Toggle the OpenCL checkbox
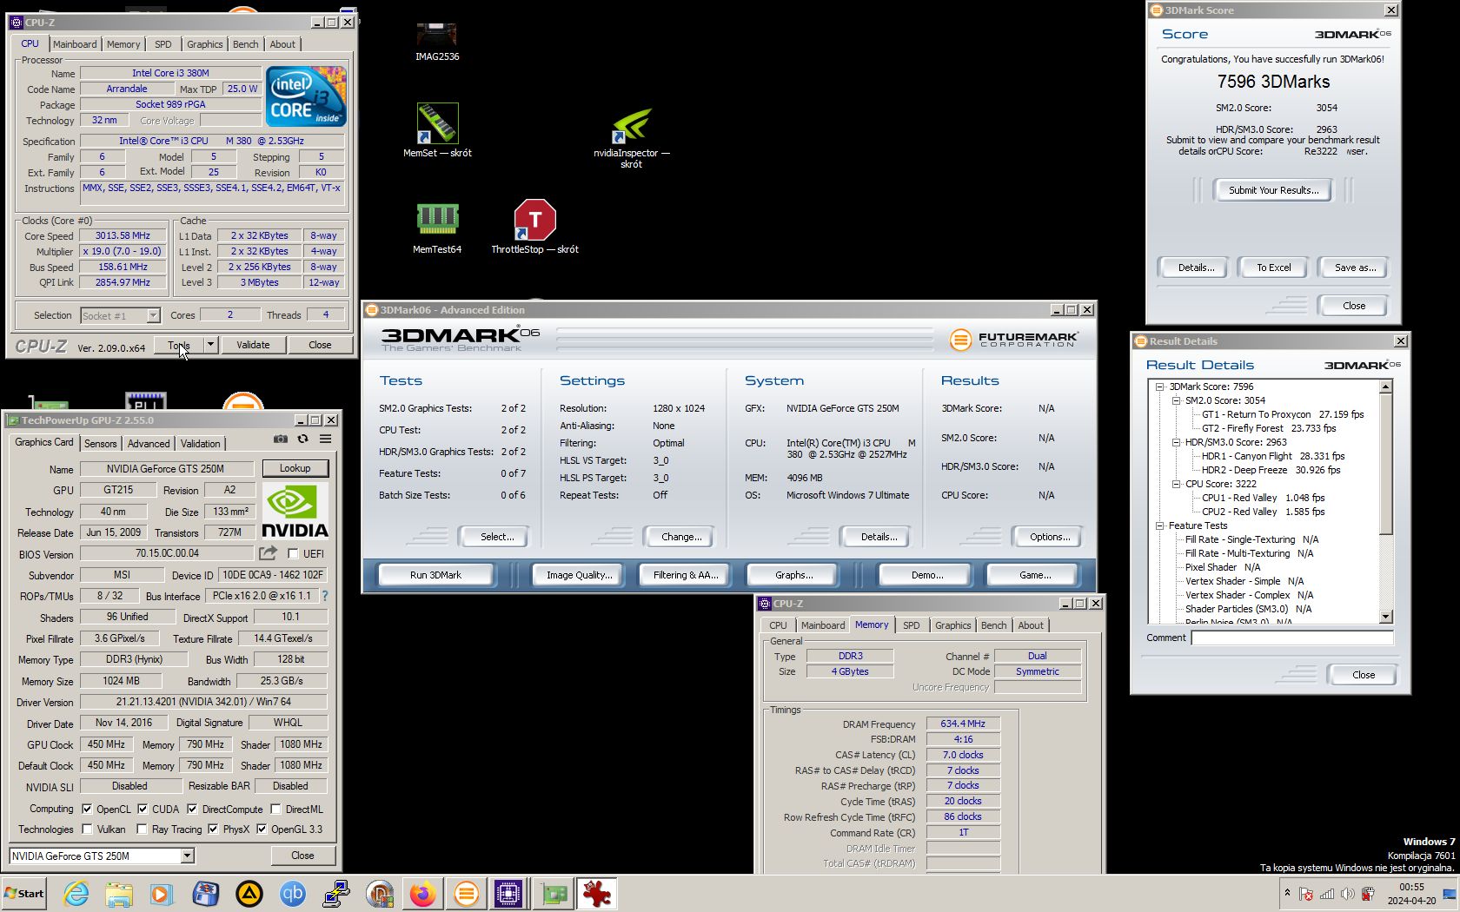This screenshot has height=912, width=1460. pyautogui.click(x=87, y=809)
